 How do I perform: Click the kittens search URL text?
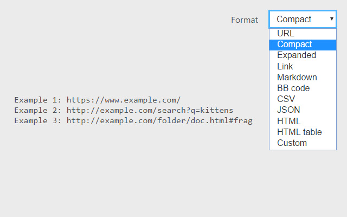[150, 110]
